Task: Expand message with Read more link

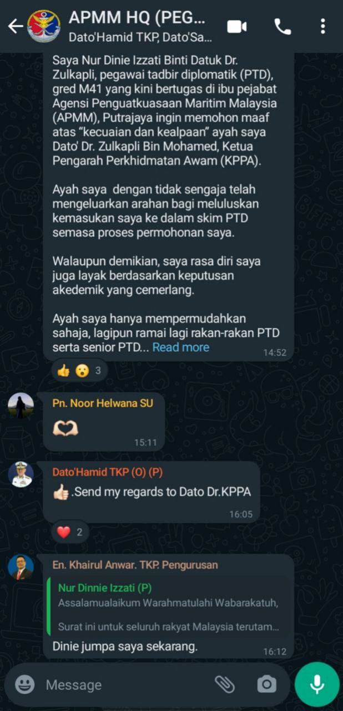Action: [x=181, y=347]
